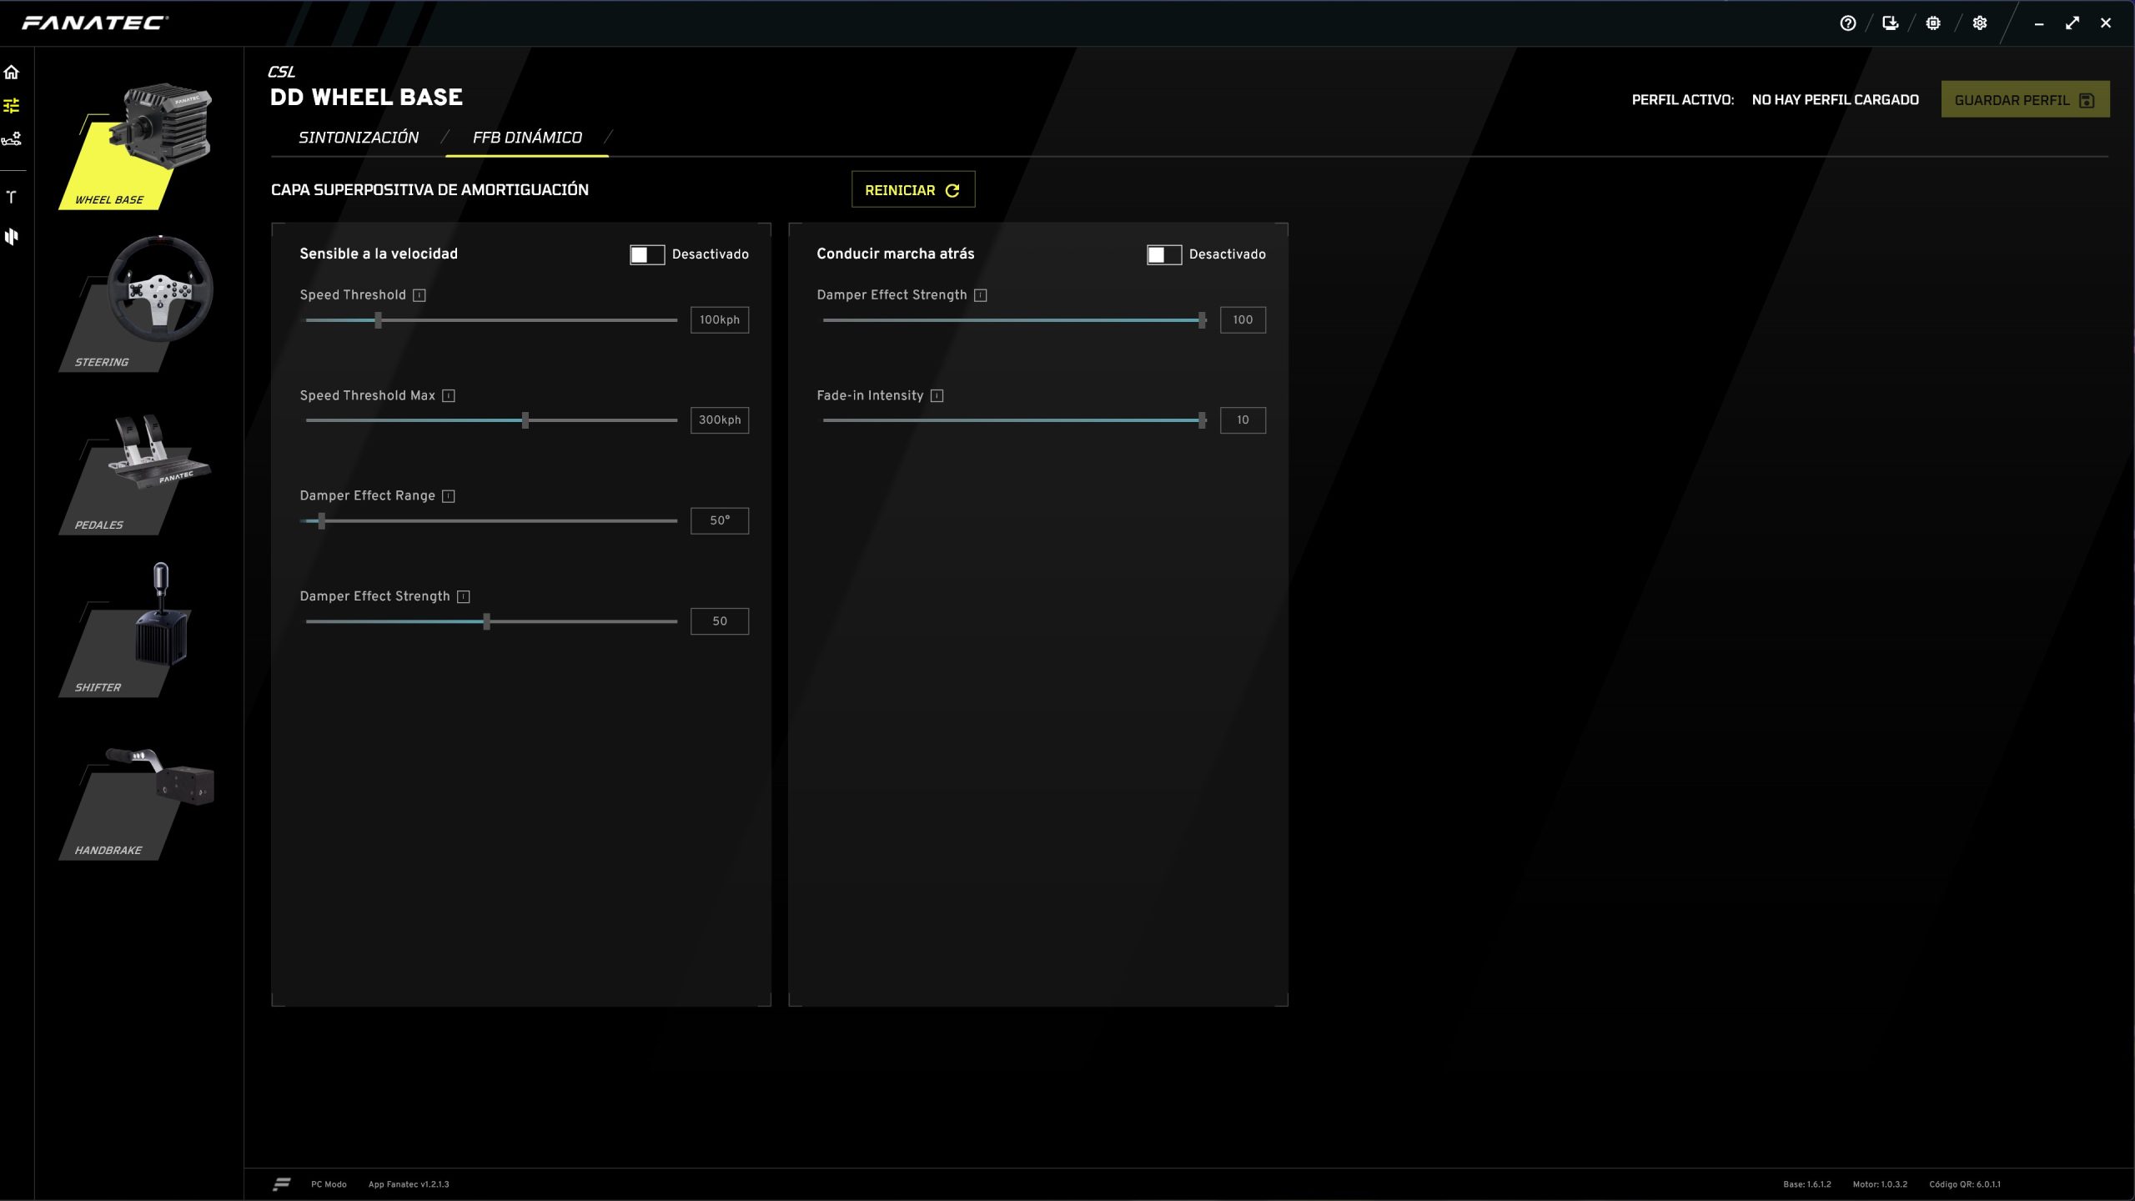
Task: Click the yellow tuning sliders sidebar icon
Action: (12, 106)
